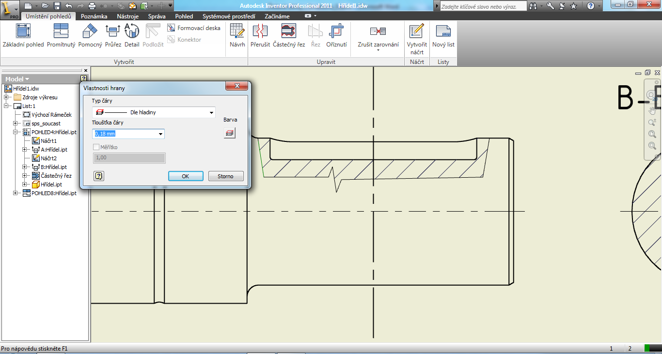Click the blue question mark help icon
662x354 pixels.
(x=591, y=6)
